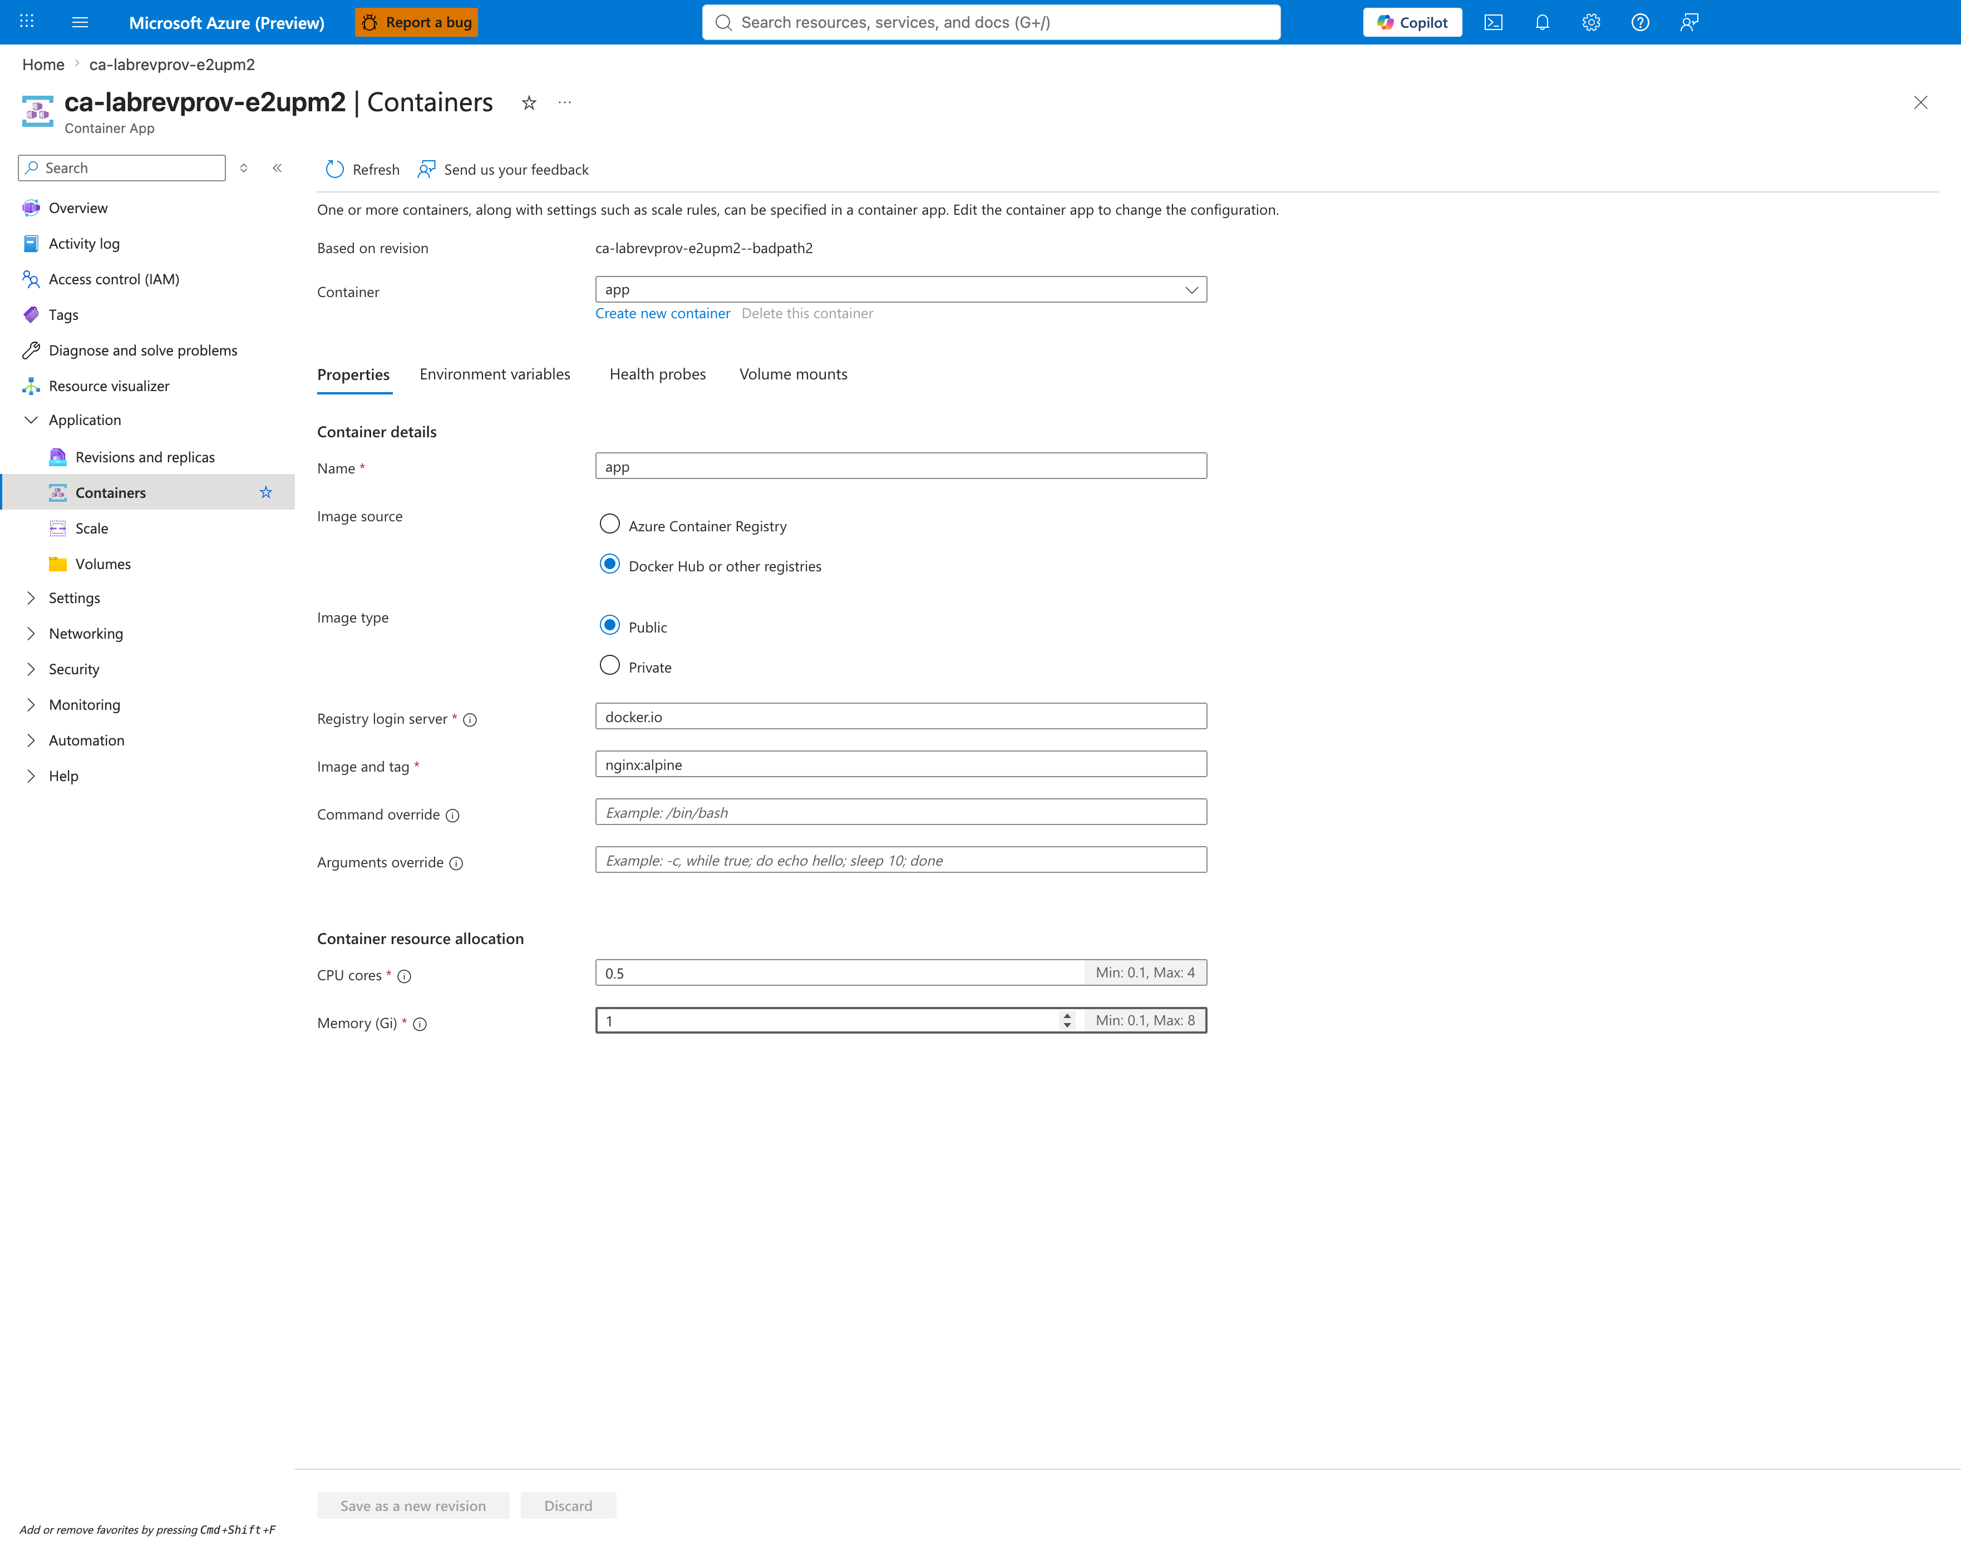The width and height of the screenshot is (1961, 1541).
Task: Open the help question mark icon
Action: pos(1640,23)
